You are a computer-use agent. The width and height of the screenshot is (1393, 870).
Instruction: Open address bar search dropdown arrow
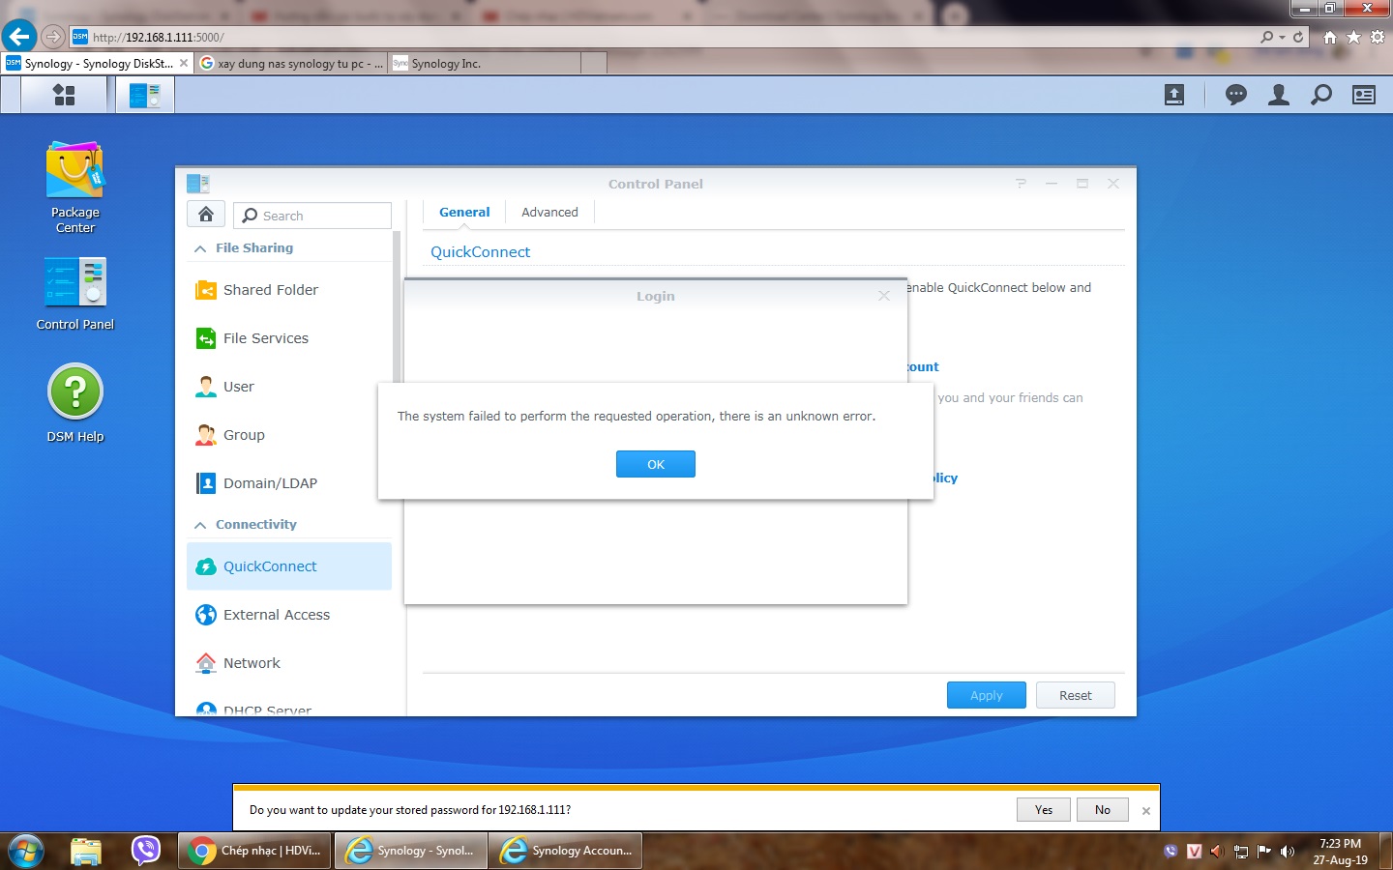(x=1282, y=37)
